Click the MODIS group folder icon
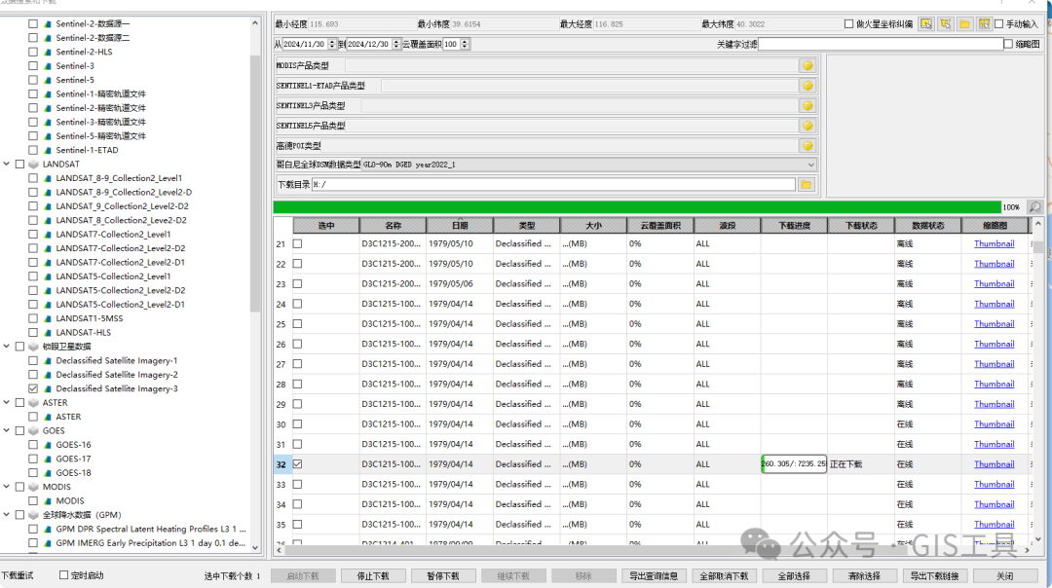The width and height of the screenshot is (1052, 588). coord(33,488)
